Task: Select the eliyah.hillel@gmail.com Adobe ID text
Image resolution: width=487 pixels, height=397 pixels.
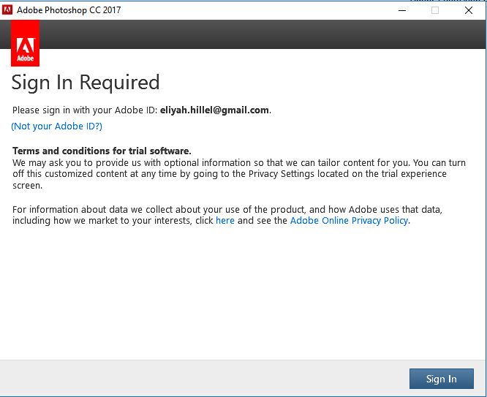Action: point(214,110)
